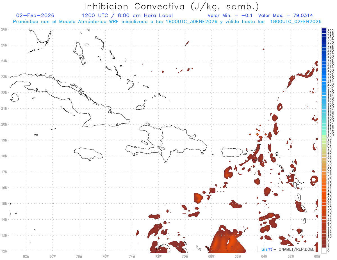Click the "22N" latitude label
Screen dimensions: 337x260
(x=4, y=93)
